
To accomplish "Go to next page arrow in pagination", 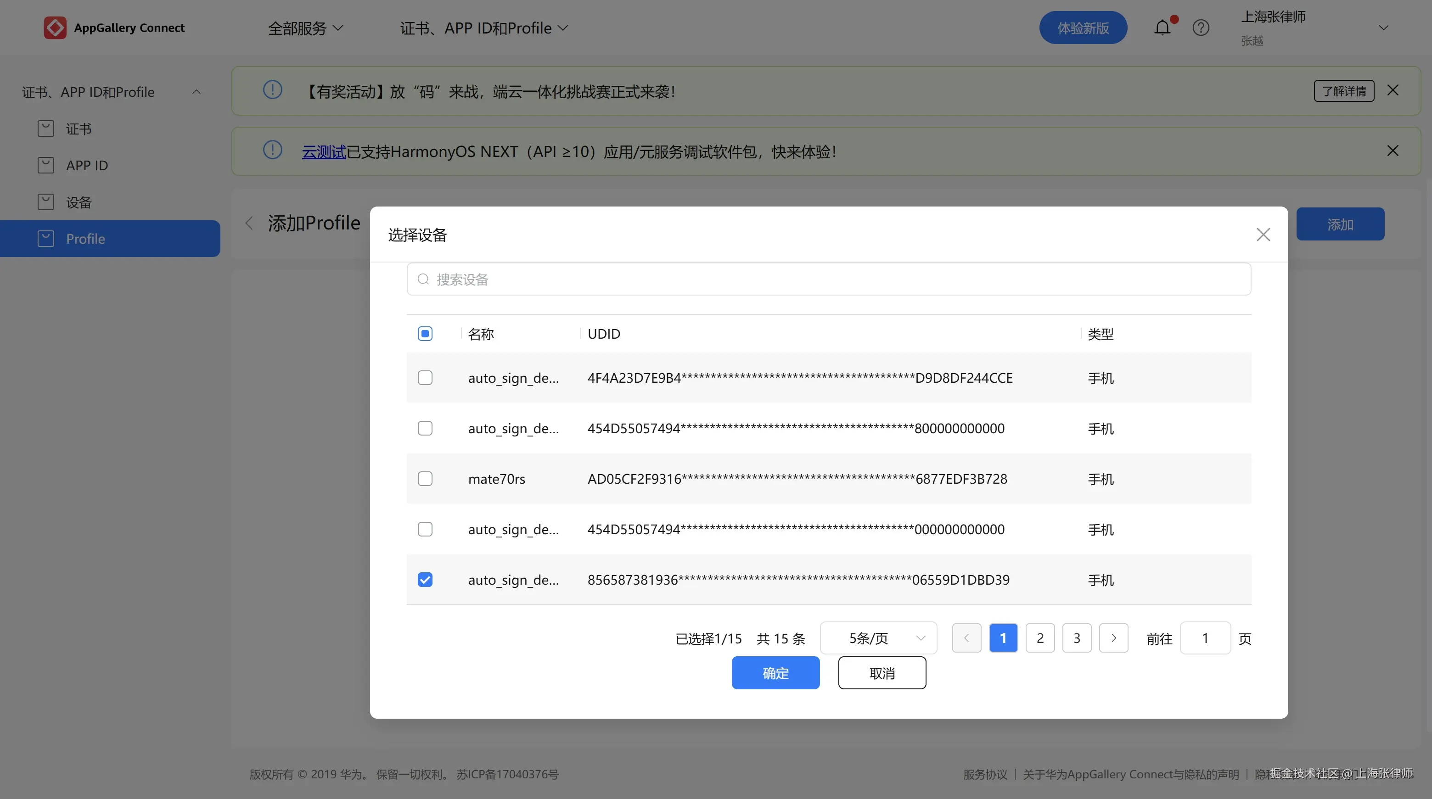I will [1113, 638].
